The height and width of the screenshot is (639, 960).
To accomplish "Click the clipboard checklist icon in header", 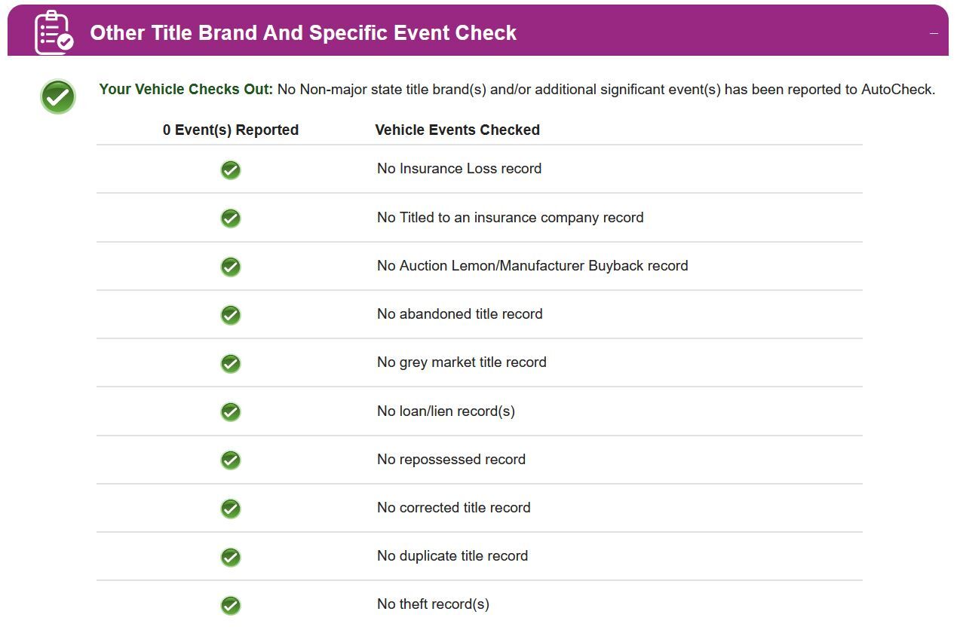I will (54, 32).
